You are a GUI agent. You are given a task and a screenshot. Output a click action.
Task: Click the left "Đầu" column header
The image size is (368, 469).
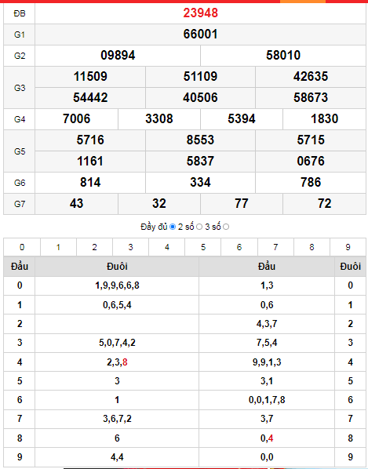pos(20,266)
